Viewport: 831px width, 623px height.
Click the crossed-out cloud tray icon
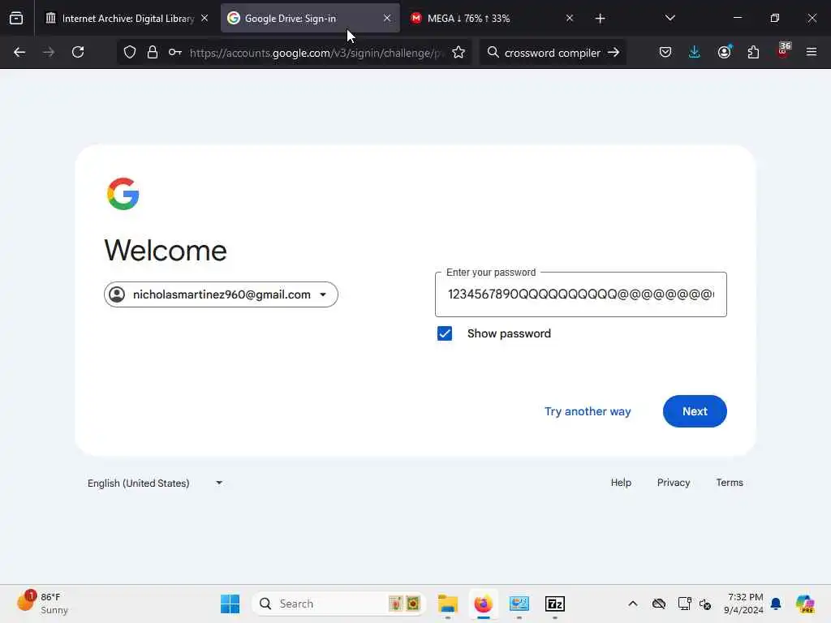pos(659,604)
